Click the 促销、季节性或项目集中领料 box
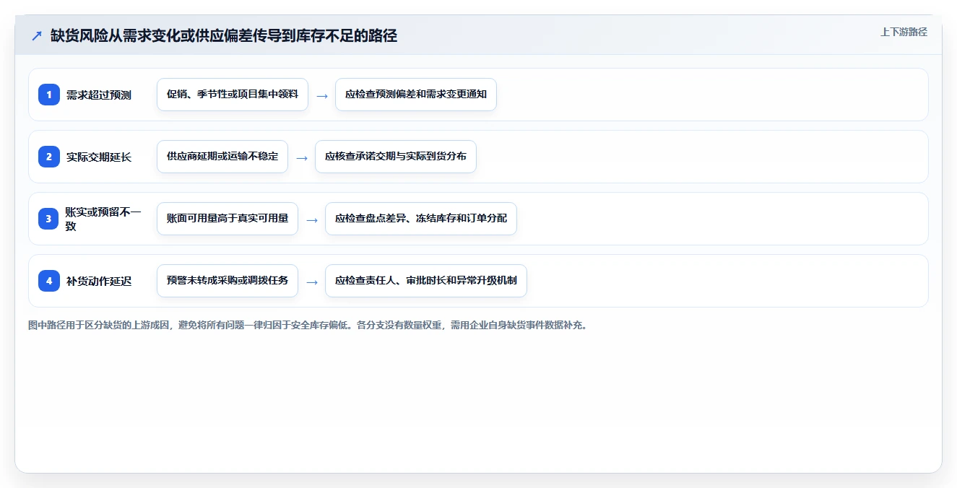Viewport: 957px width, 488px height. click(233, 95)
